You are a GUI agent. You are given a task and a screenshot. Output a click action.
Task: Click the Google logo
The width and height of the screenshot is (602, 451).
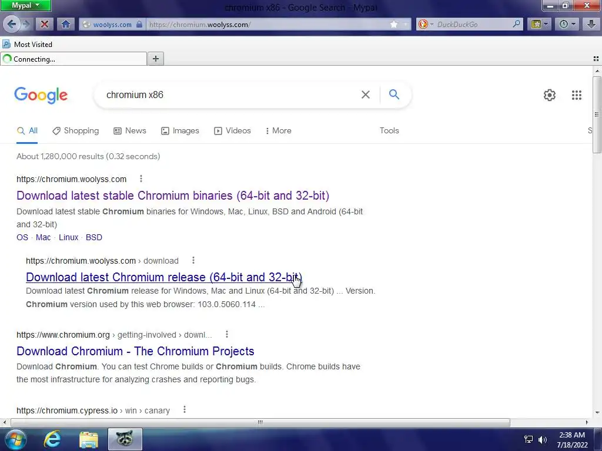41,95
